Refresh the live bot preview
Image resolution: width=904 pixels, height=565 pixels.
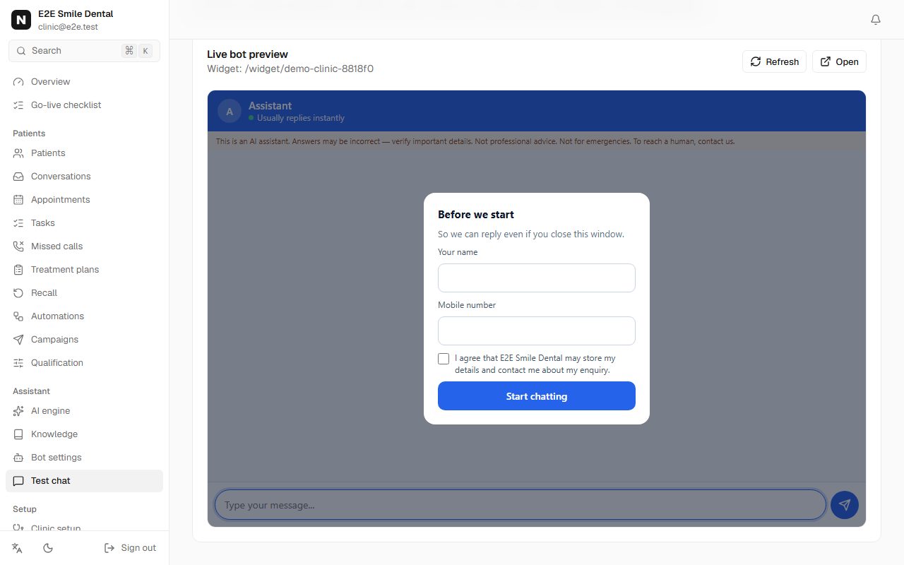point(774,61)
